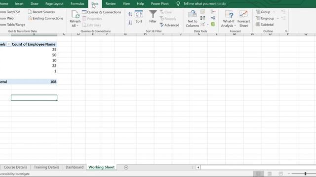Expand the Ungroup dropdown arrow
This screenshot has height=177, width=316.
[x=277, y=19]
